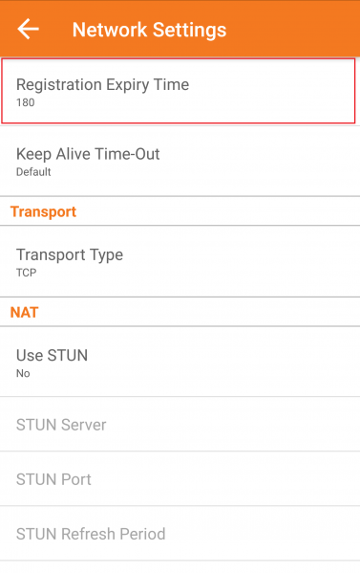Go back using the arrow icon
Screen dimensions: 360x573
pyautogui.click(x=28, y=29)
